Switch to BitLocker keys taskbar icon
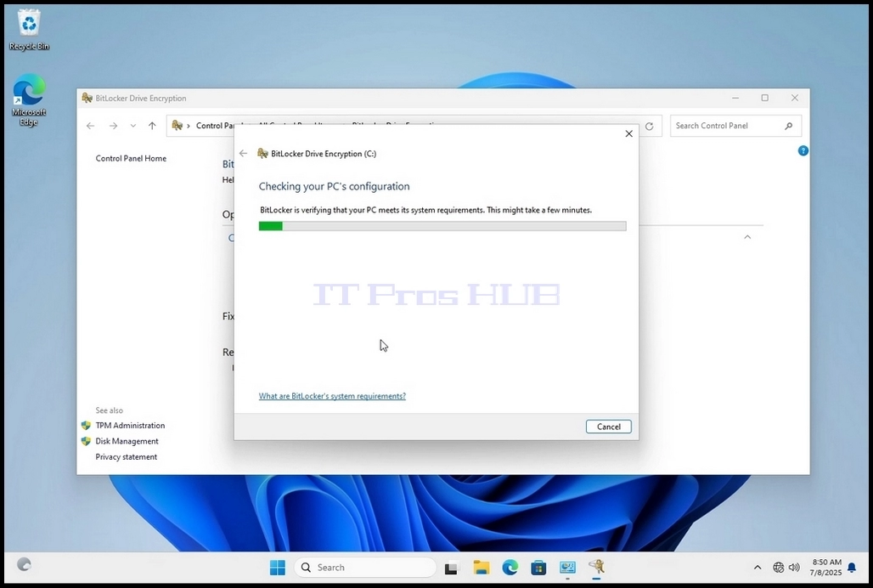873x588 pixels. [596, 567]
